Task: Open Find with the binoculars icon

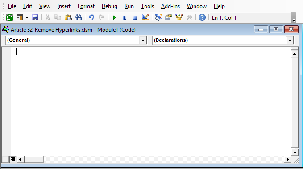Action: pyautogui.click(x=79, y=17)
